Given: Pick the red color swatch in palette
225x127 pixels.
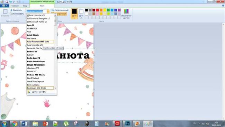Looking at the screenshot, I should click(97, 10).
